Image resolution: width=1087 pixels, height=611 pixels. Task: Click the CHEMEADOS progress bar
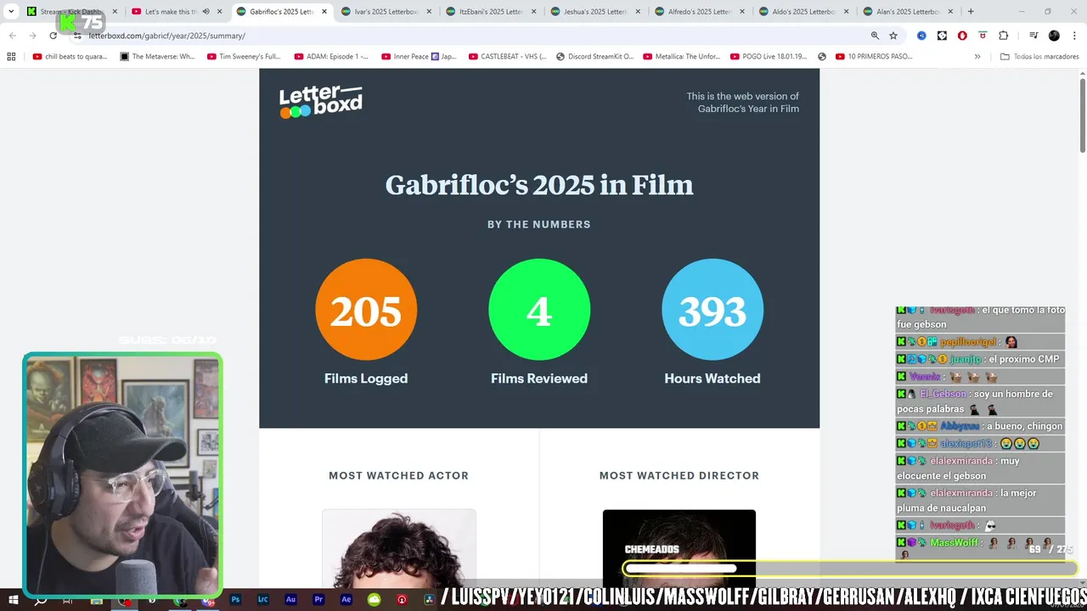850,569
